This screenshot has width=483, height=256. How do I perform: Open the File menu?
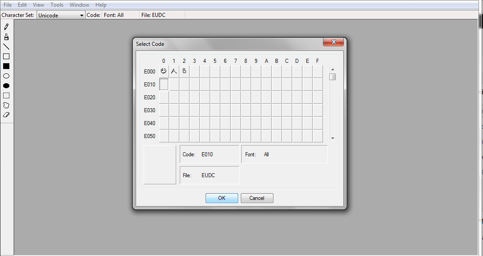pos(8,5)
